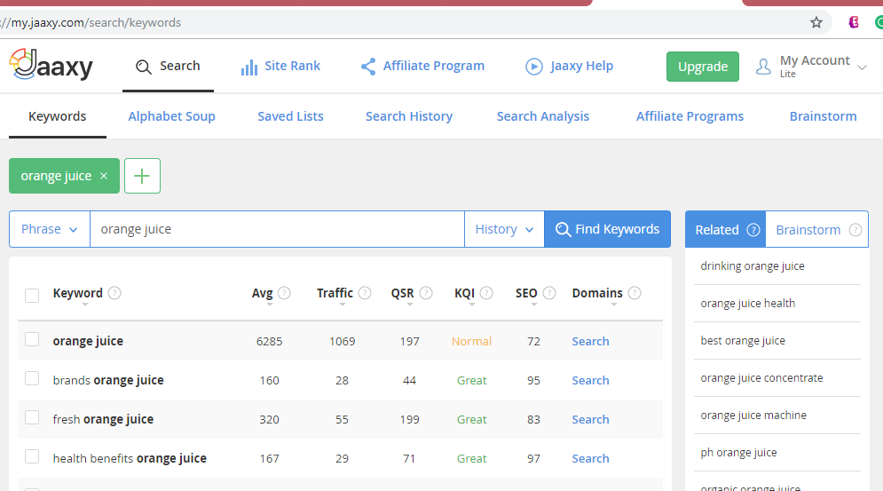Bookmark page with the star icon
The height and width of the screenshot is (491, 883).
click(816, 22)
